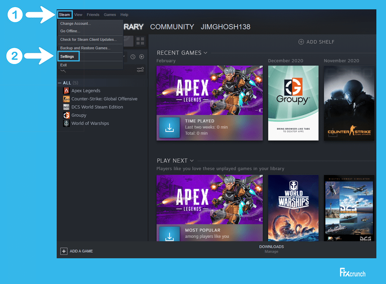The width and height of the screenshot is (386, 284).
Task: Switch to the COMMUNITY tab
Action: click(172, 27)
